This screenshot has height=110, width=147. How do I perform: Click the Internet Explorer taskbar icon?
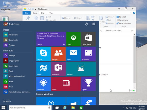pos(65,108)
